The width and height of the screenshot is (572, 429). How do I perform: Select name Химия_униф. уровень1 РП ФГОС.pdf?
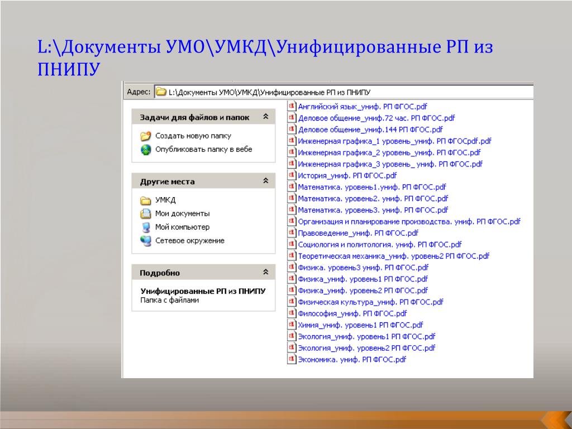point(360,325)
